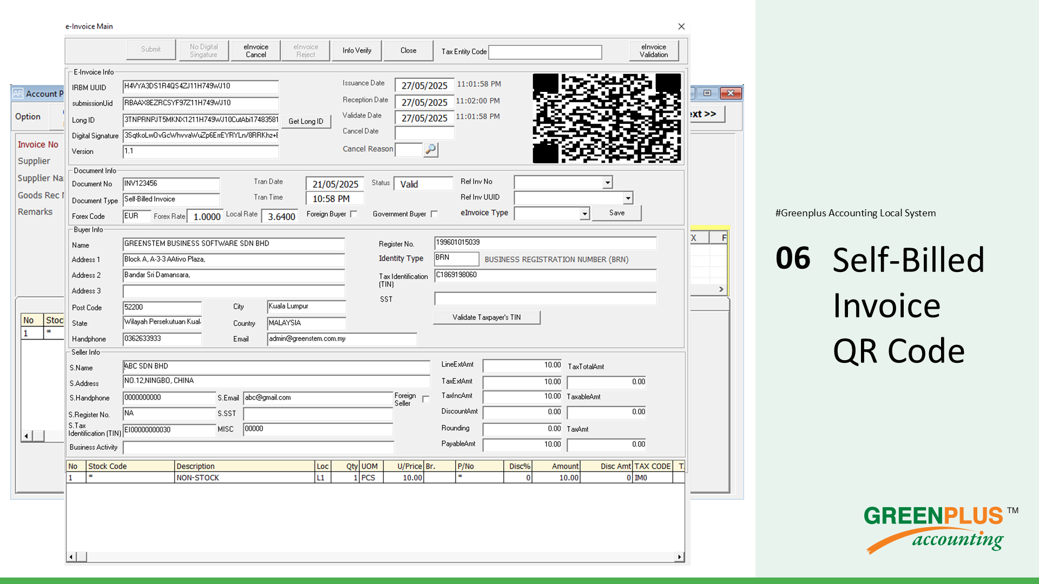Click the Submit button

151,50
